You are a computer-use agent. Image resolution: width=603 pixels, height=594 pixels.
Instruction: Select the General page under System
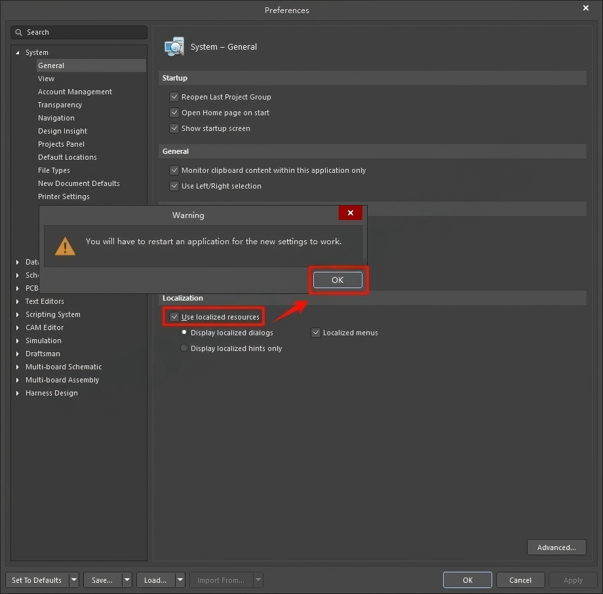91,65
